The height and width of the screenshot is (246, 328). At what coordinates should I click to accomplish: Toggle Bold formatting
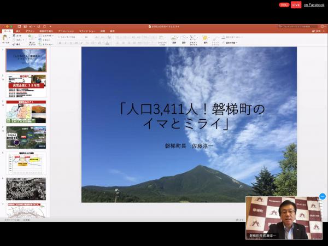coord(60,43)
